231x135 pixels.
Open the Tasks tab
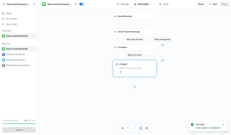click(x=164, y=4)
